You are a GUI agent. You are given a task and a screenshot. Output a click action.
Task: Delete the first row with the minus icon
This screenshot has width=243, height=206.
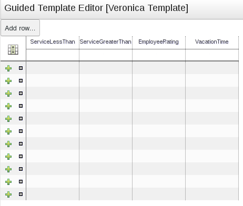point(21,68)
